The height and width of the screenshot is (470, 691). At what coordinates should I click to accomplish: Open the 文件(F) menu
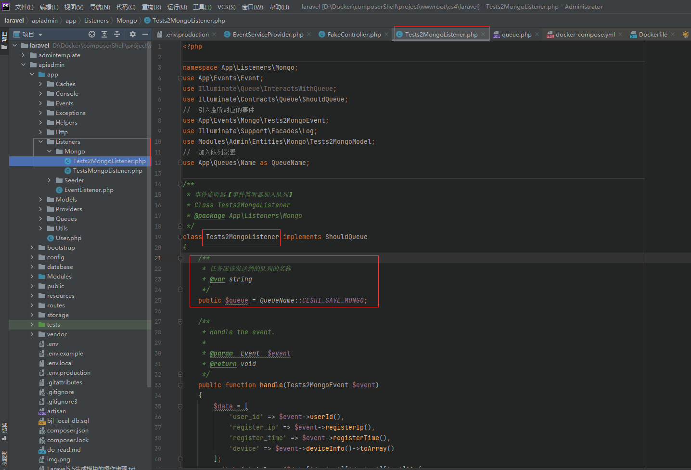click(24, 7)
